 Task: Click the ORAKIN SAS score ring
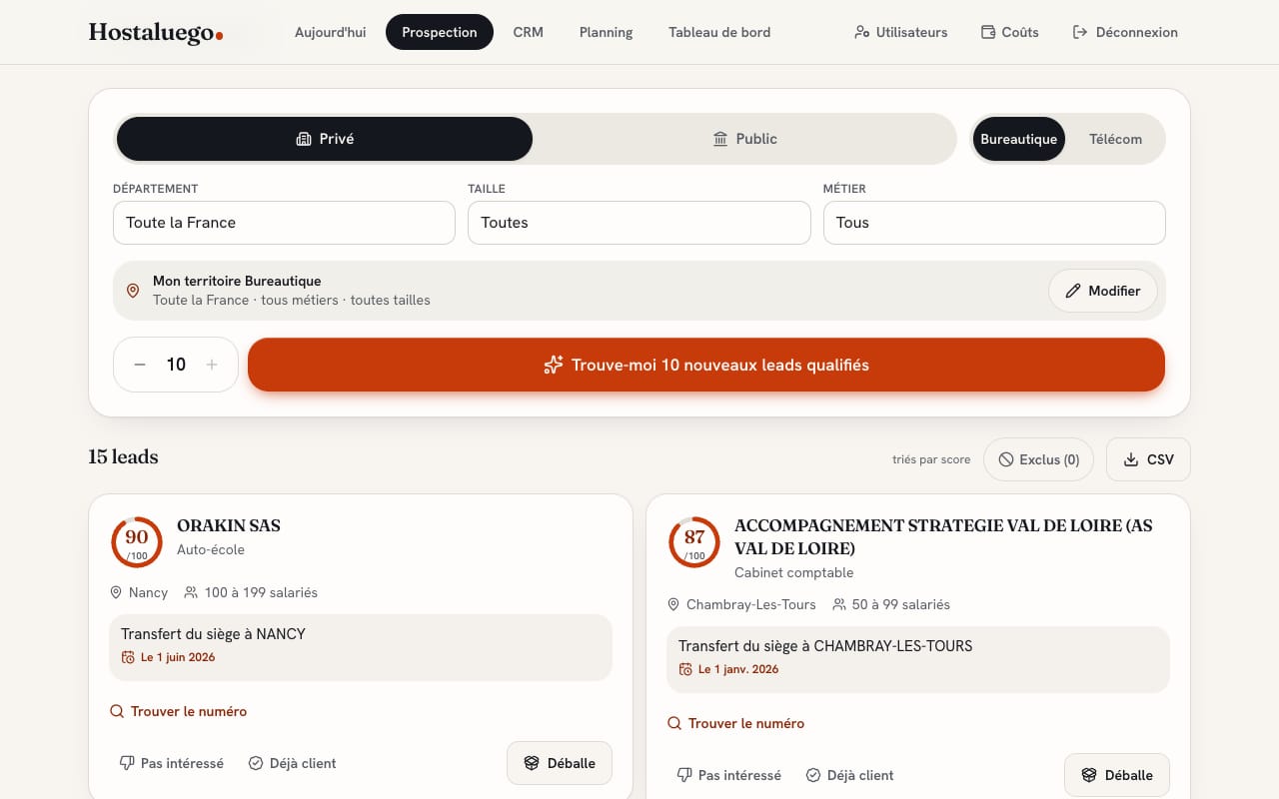(137, 542)
